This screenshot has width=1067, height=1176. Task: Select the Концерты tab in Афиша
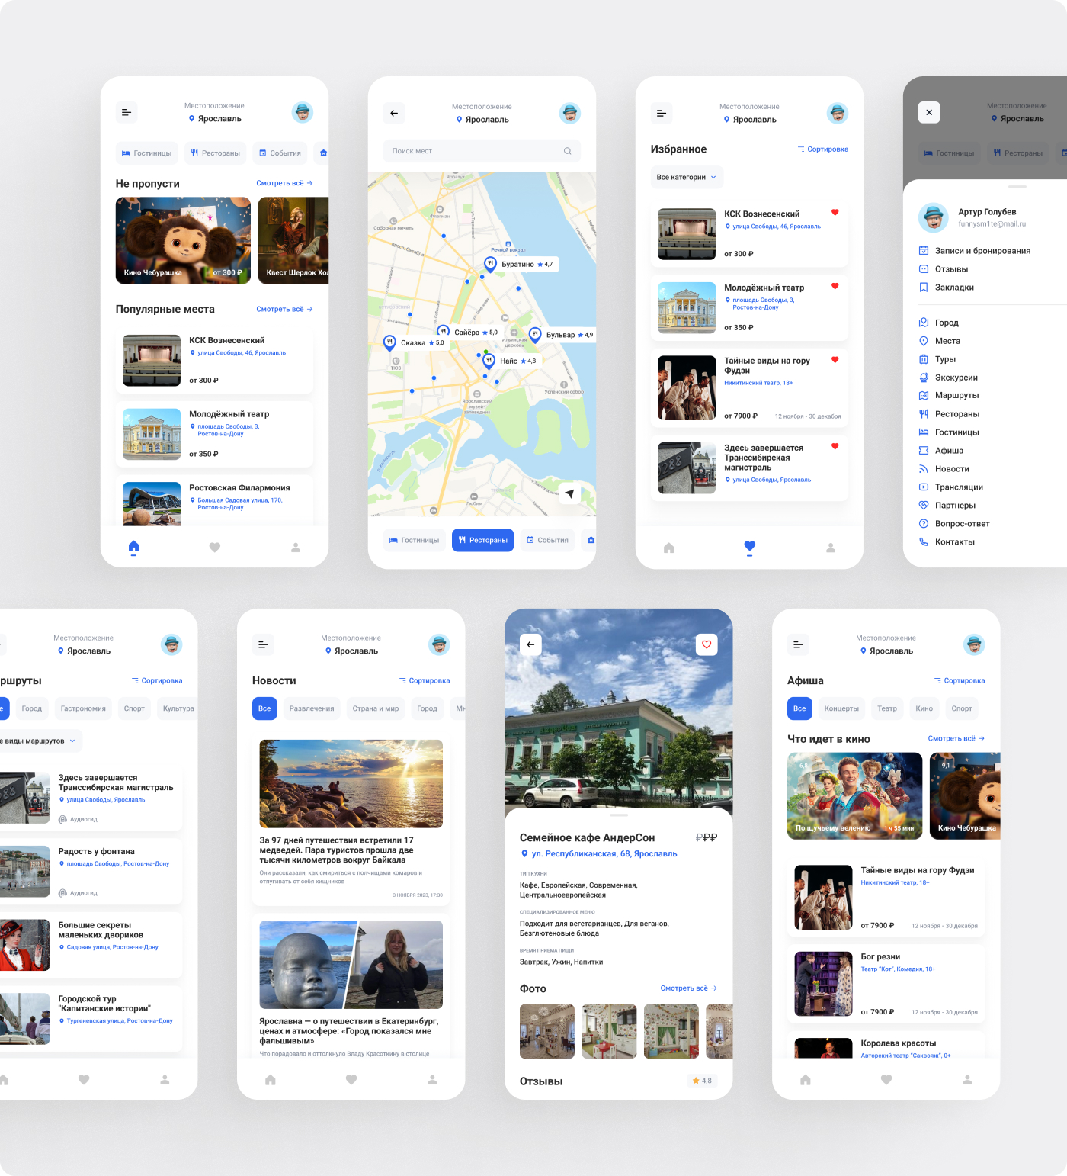[x=841, y=708]
